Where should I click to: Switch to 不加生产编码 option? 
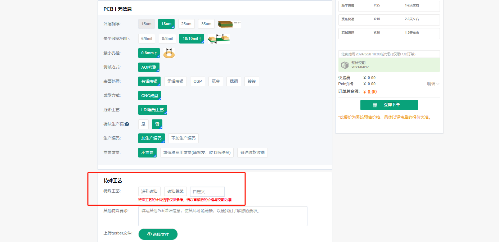[x=183, y=138]
